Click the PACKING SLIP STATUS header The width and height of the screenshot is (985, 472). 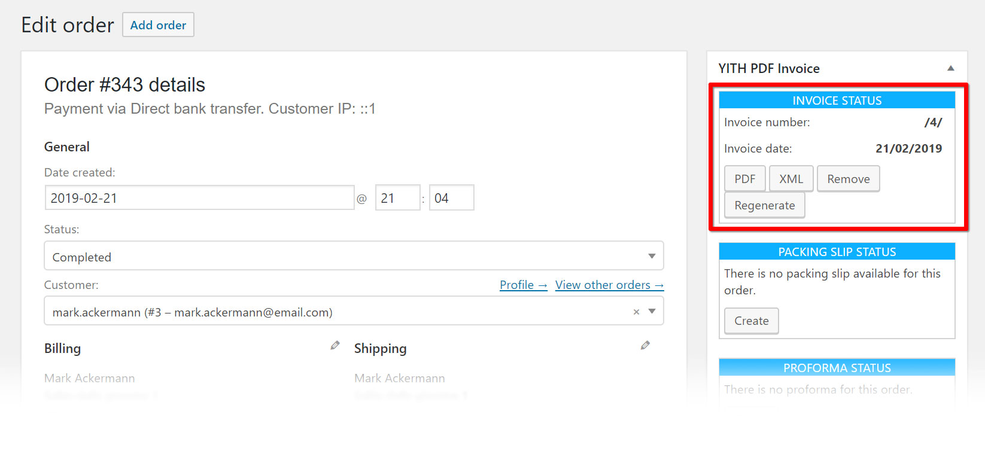point(837,251)
